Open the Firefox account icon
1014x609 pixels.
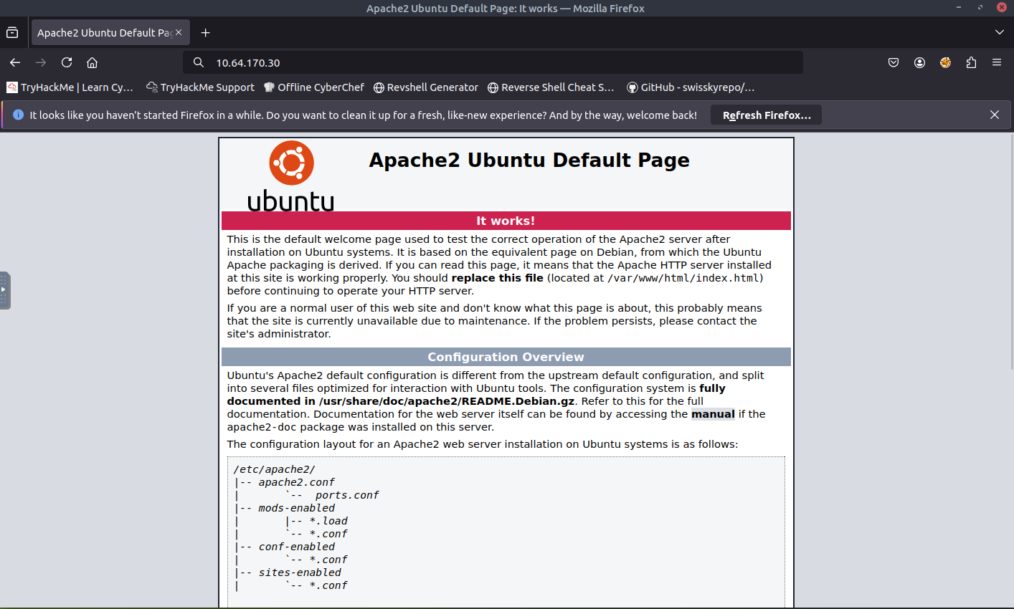click(919, 62)
